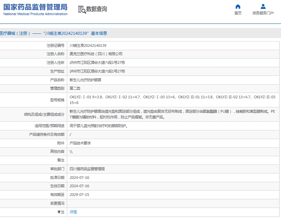Image resolution: width=281 pixels, height=220 pixels.
Task: Select the expiry date 2029-07-15
Action: 80,195
